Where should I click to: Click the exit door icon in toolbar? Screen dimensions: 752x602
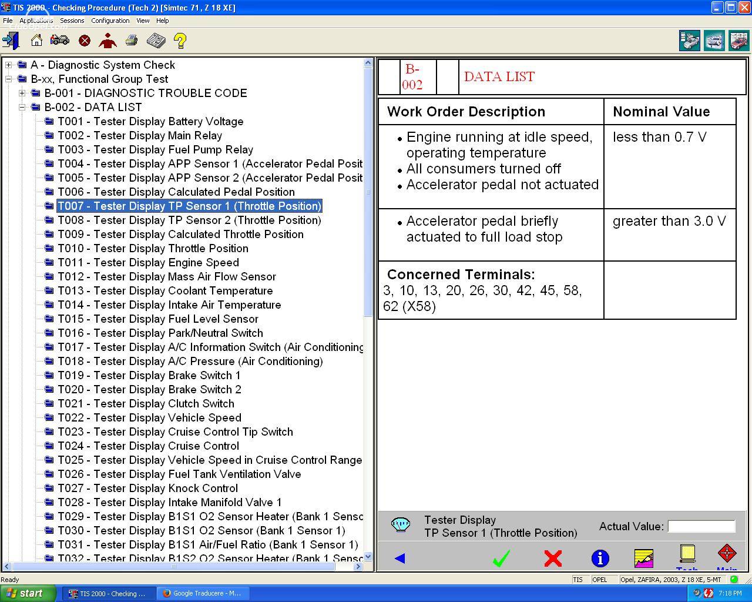[11, 41]
